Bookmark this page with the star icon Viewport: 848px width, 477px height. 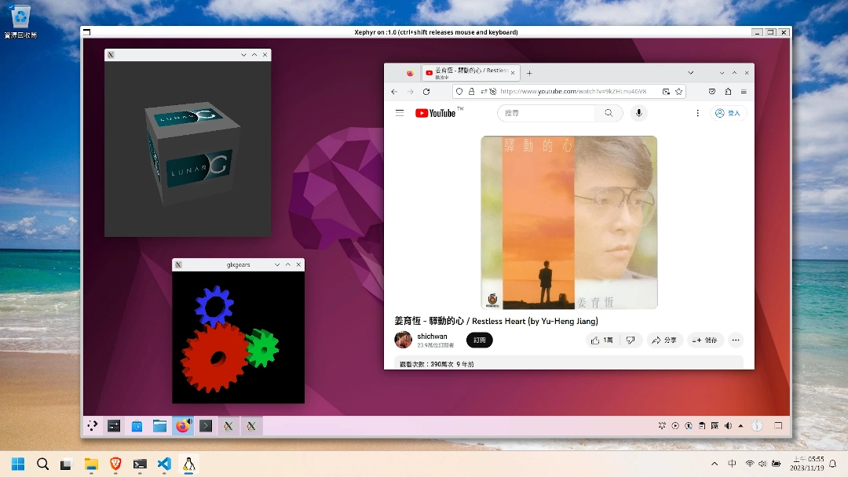[678, 92]
